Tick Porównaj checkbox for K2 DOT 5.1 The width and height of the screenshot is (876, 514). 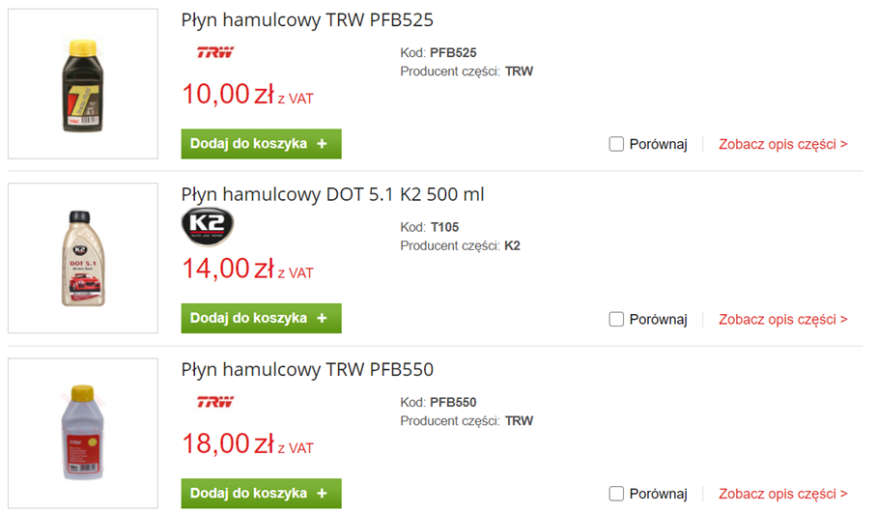click(616, 319)
